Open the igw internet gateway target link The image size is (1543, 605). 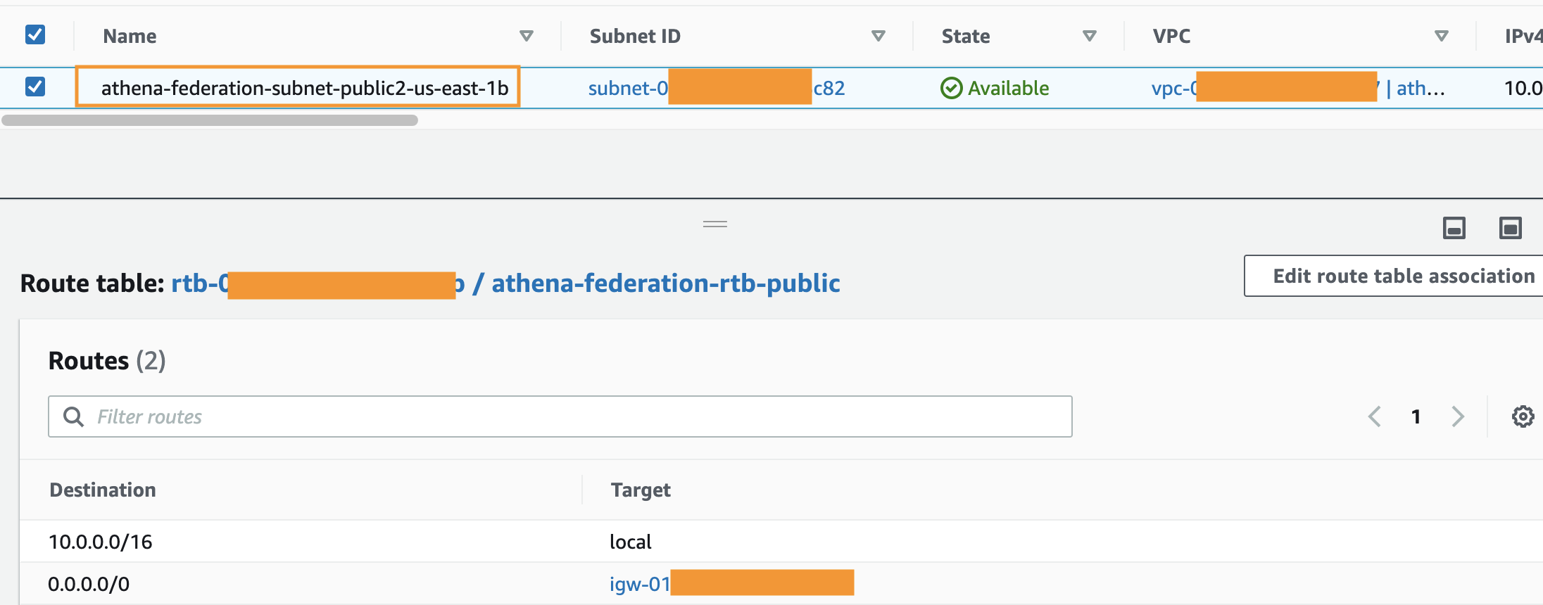click(x=639, y=584)
